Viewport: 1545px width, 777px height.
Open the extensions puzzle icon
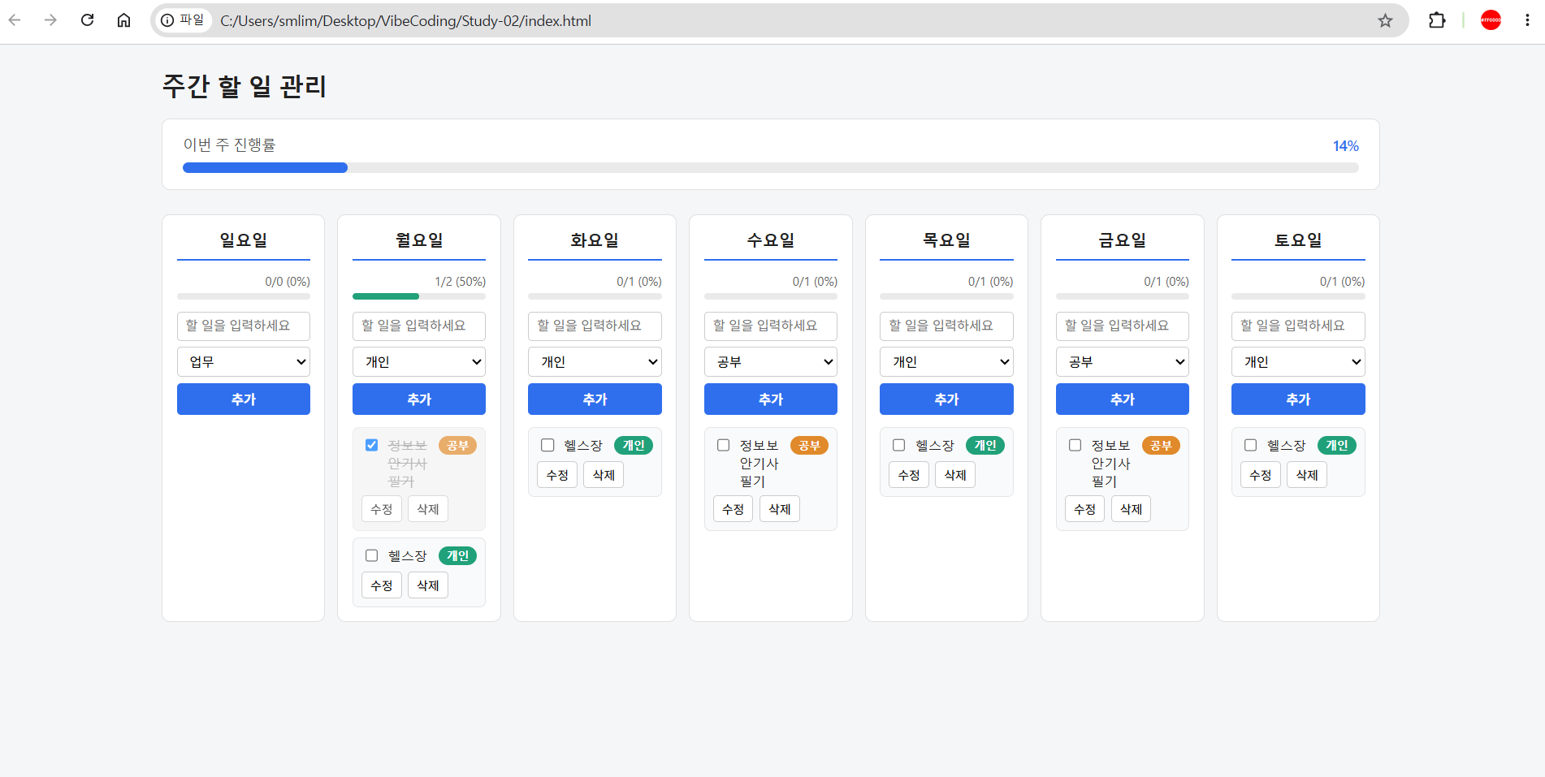(x=1437, y=20)
